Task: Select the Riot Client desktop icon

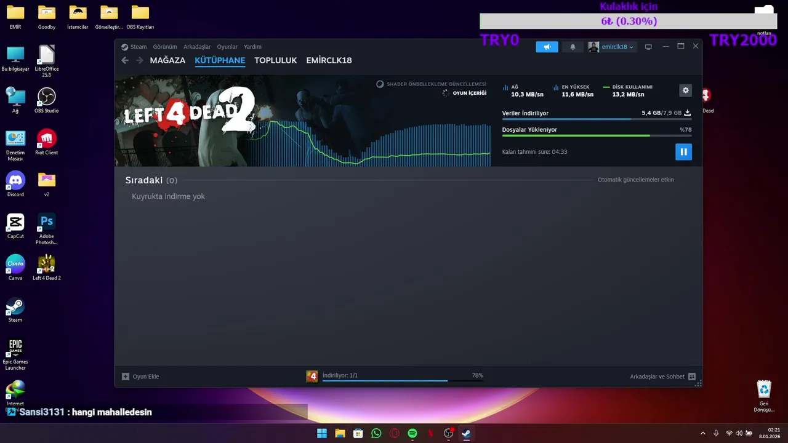Action: click(x=47, y=142)
